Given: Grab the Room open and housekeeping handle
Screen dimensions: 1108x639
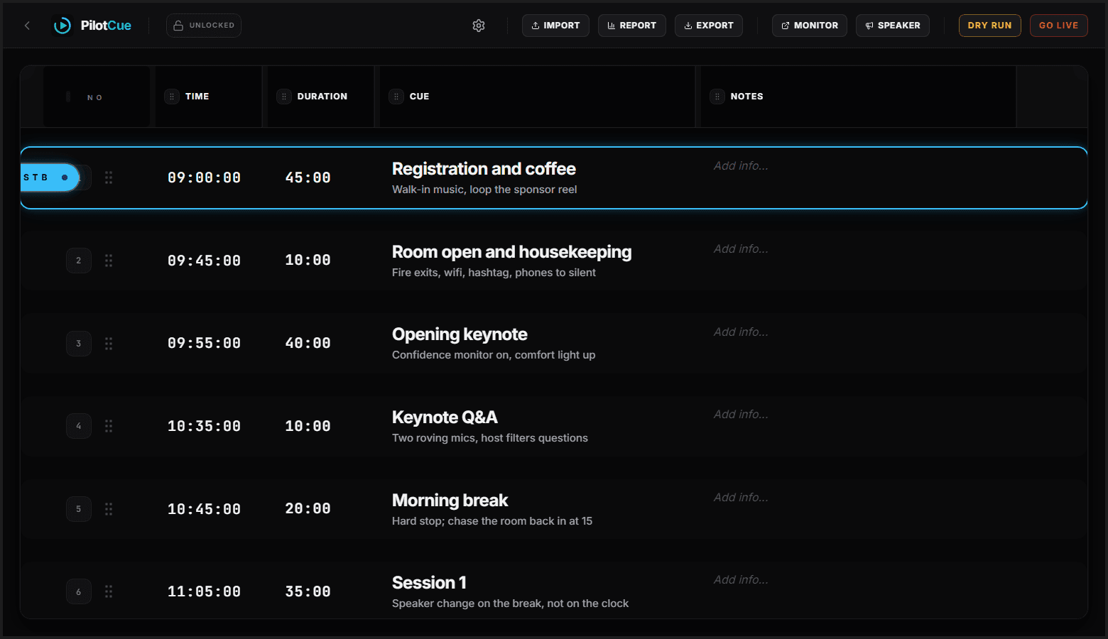Looking at the screenshot, I should (x=109, y=261).
